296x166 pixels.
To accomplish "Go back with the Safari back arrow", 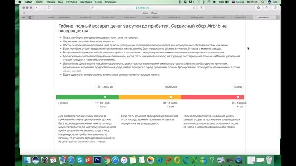I will [37, 8].
